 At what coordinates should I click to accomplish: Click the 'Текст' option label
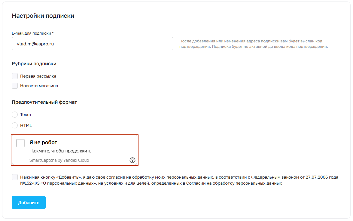pos(26,115)
